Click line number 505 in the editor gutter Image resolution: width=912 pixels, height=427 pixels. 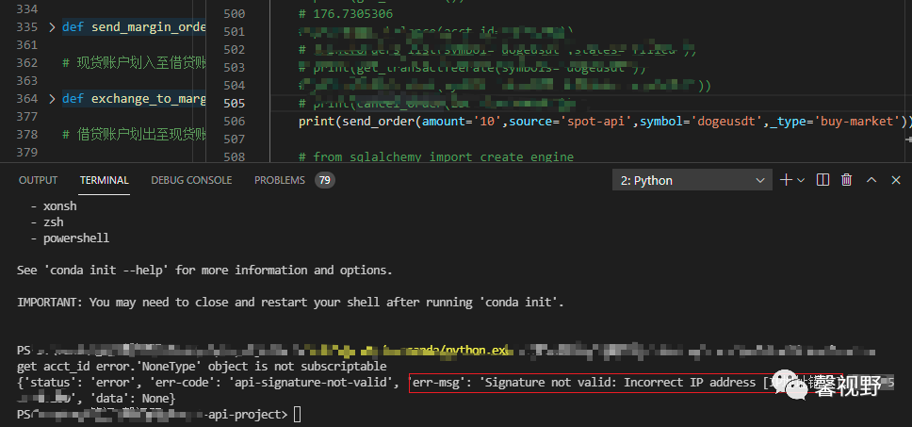click(x=235, y=103)
